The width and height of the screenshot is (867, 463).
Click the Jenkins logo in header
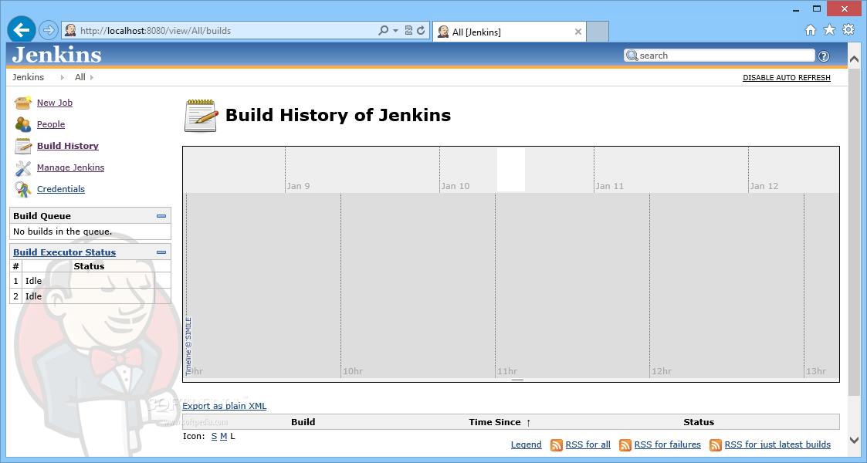click(x=57, y=55)
